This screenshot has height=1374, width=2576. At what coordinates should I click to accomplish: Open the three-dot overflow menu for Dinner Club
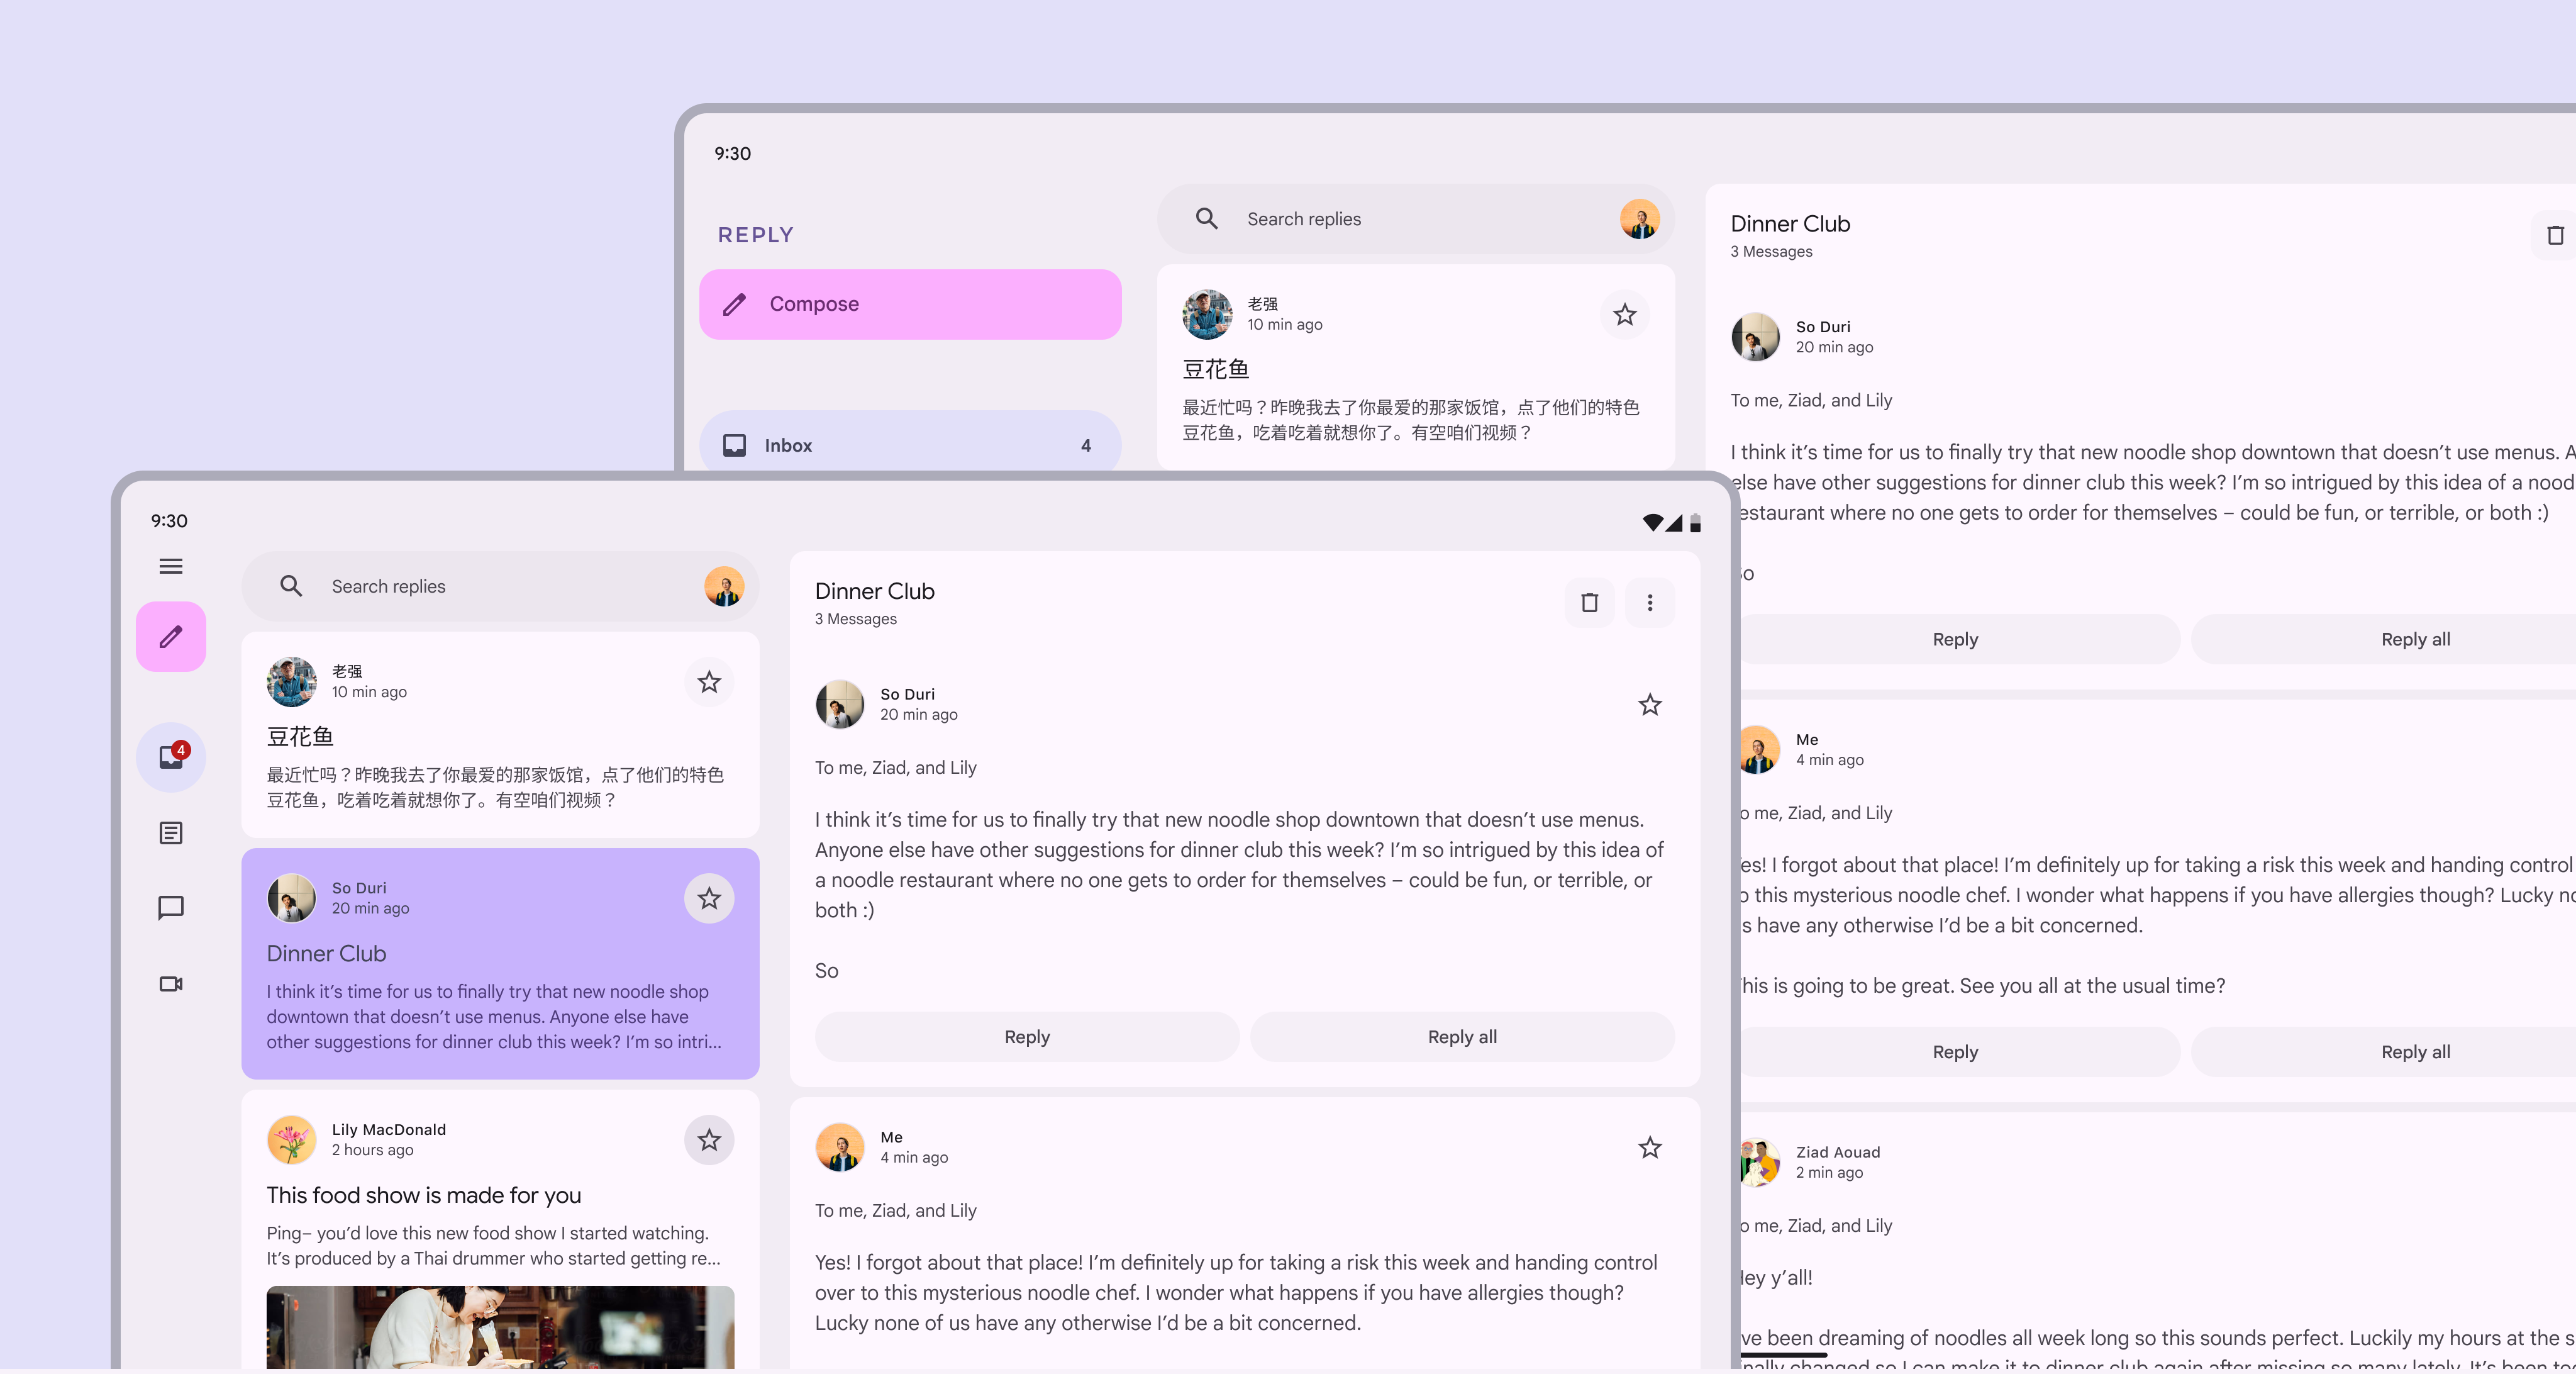click(x=1650, y=603)
